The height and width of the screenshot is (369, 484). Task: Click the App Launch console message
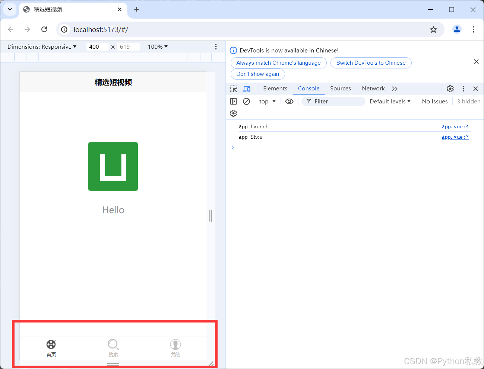pos(254,126)
